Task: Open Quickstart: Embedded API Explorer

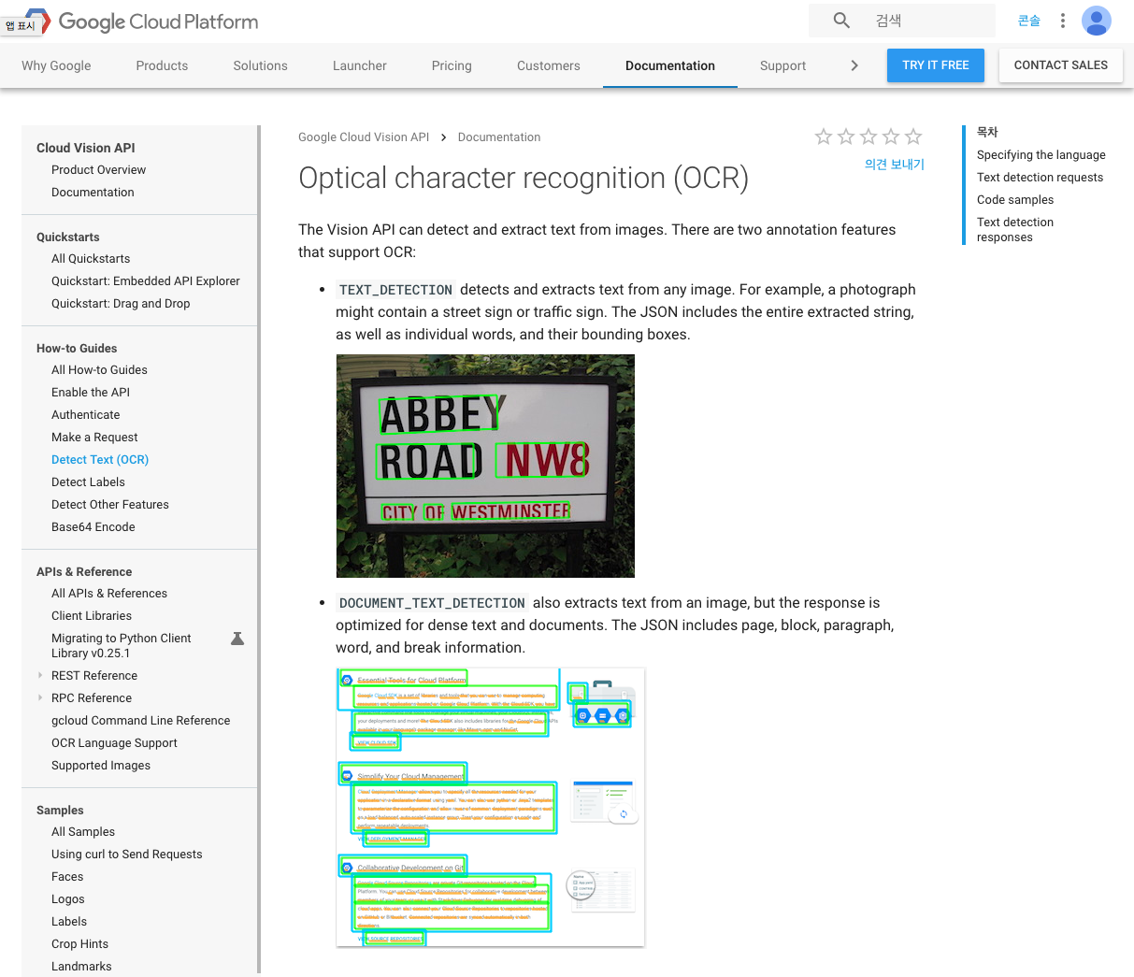Action: [x=146, y=281]
